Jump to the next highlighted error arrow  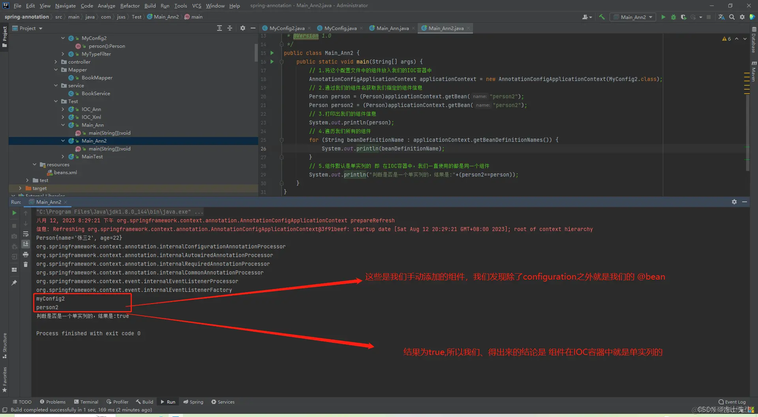pyautogui.click(x=745, y=39)
